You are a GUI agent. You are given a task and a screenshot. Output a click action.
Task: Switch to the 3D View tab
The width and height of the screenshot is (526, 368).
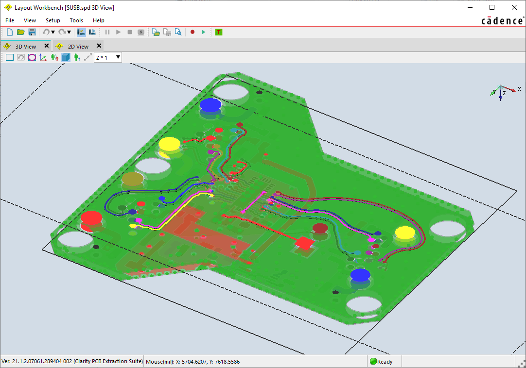click(x=25, y=46)
